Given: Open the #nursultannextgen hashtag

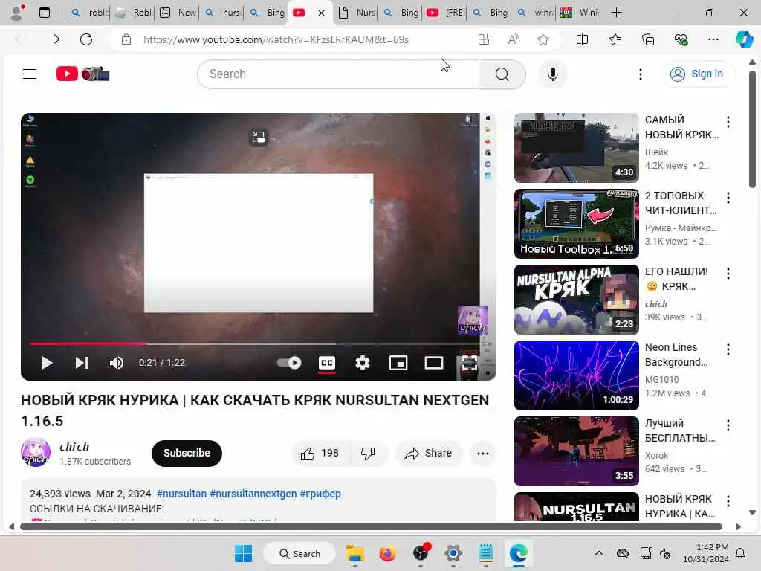Looking at the screenshot, I should click(253, 494).
